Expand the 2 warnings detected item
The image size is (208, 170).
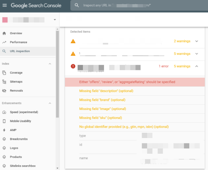coord(197,41)
